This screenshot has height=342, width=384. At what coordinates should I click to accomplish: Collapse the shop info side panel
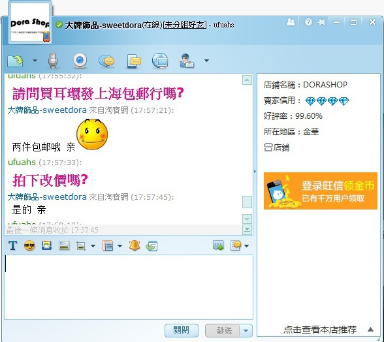[255, 172]
